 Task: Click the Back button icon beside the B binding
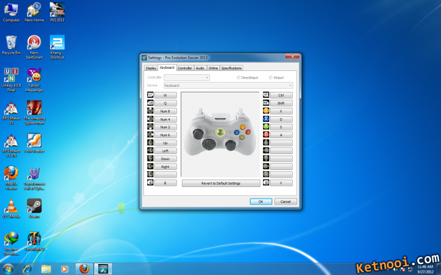pos(150,183)
